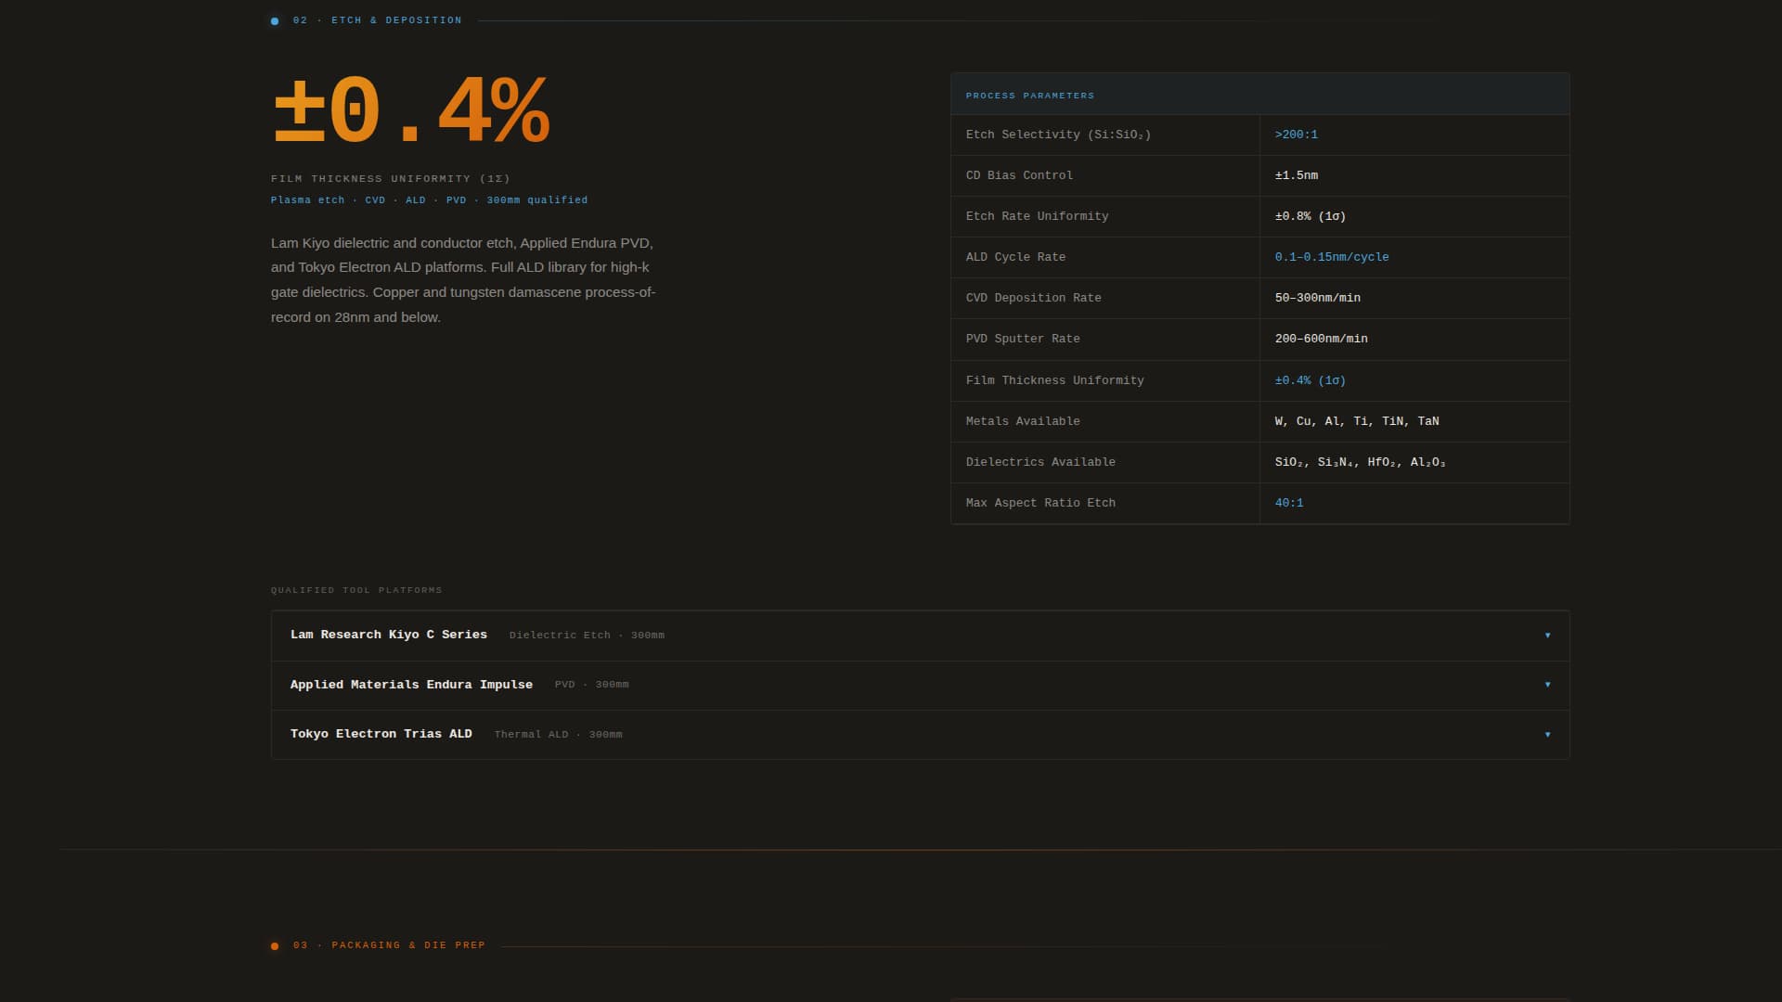1782x1002 pixels.
Task: Click the orange dot beside section 02 header
Action: (x=274, y=19)
